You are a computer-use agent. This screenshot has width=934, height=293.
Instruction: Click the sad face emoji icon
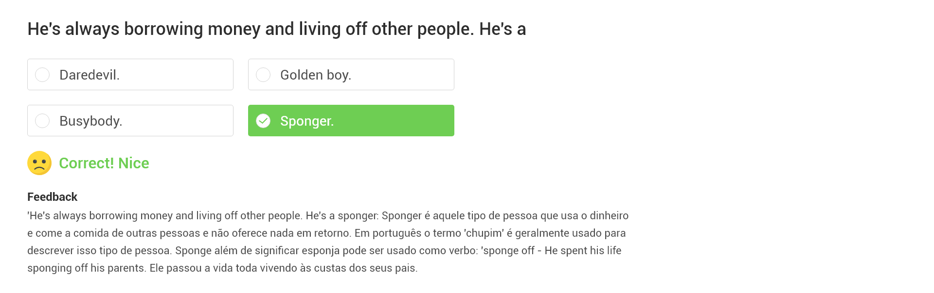point(39,163)
